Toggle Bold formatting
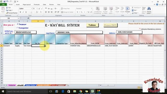Screen dimensions: 167x94 (x=20, y=12)
